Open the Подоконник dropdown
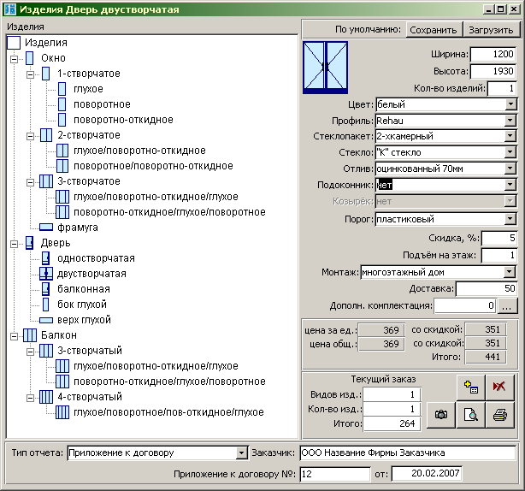The image size is (525, 491). (510, 185)
